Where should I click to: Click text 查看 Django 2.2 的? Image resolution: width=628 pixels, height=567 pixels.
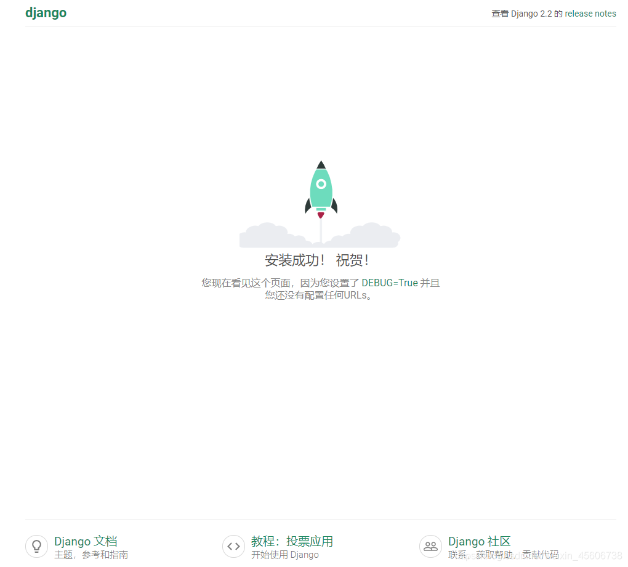pyautogui.click(x=527, y=14)
